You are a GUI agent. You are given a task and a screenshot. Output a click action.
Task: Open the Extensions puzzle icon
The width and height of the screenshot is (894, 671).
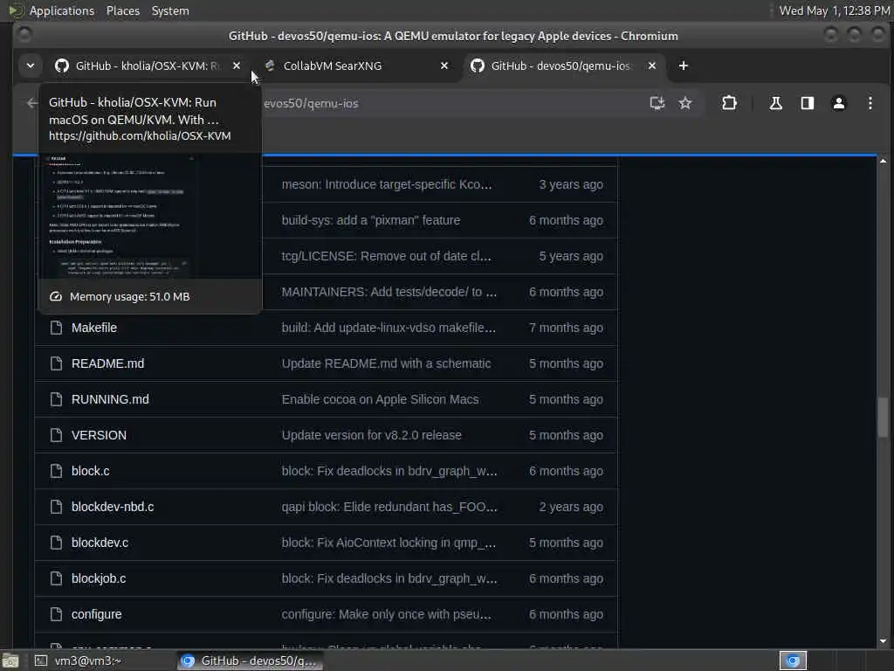[729, 103]
